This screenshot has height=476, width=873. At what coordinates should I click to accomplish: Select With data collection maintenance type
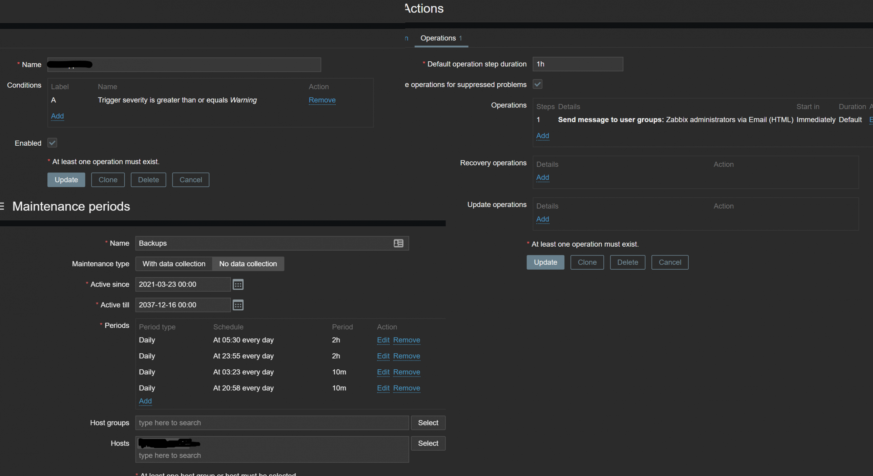(174, 264)
